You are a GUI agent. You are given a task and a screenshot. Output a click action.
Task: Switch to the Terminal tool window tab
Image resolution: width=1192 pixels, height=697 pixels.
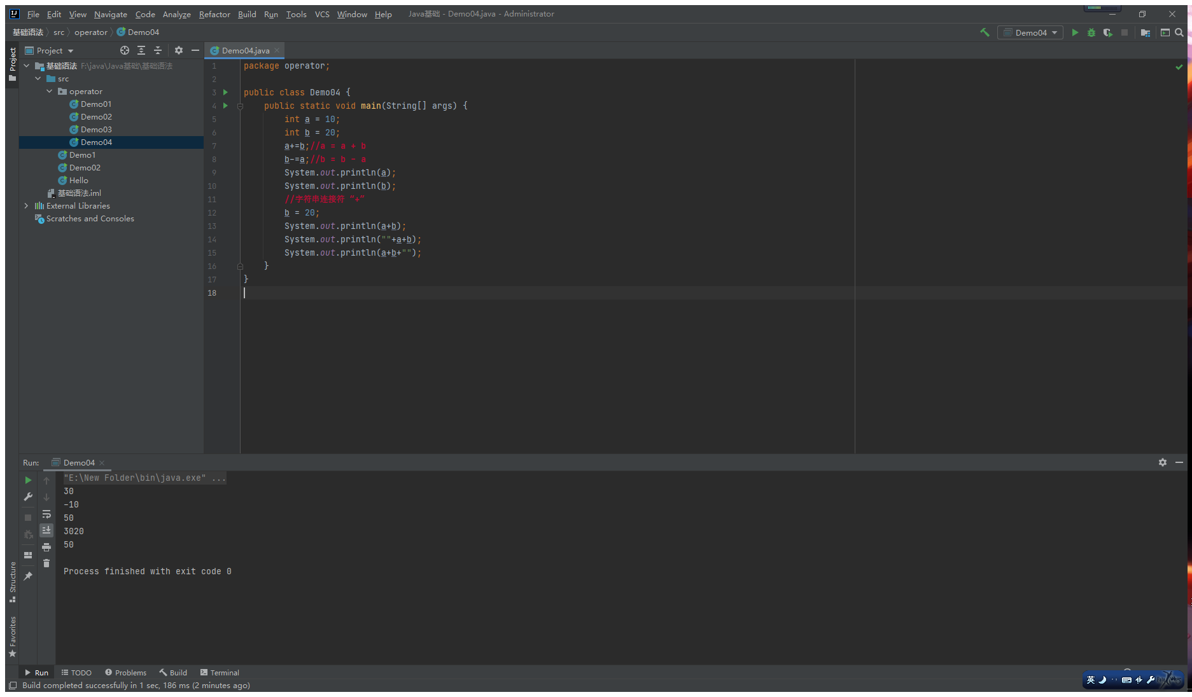click(x=220, y=672)
